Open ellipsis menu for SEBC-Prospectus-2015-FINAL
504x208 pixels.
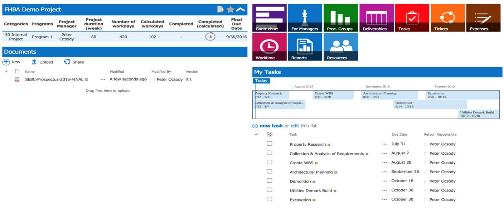click(x=103, y=79)
